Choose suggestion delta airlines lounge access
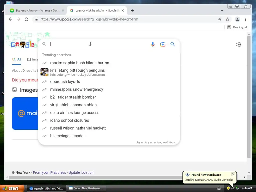The image size is (256, 192). 109,113
